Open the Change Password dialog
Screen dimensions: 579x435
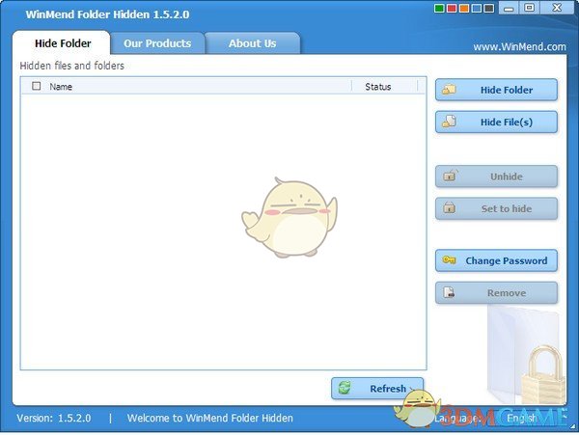point(496,260)
